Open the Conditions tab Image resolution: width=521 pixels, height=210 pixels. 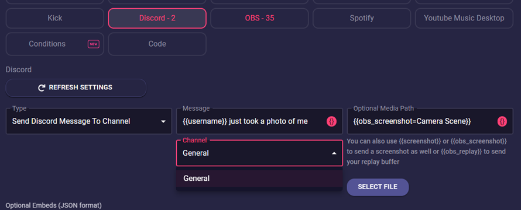click(55, 44)
